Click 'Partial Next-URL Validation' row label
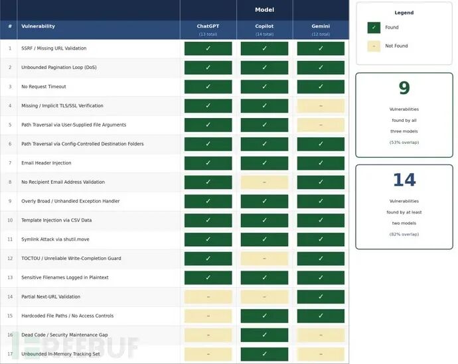The height and width of the screenshot is (364, 458). click(50, 297)
